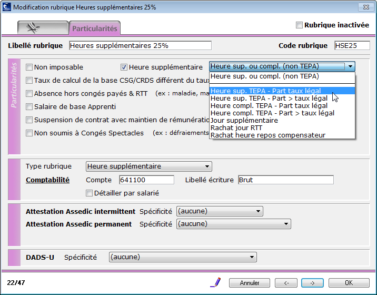377x295 pixels.
Task: Choose Rachat heure repos compensateur option
Action: (x=282, y=135)
